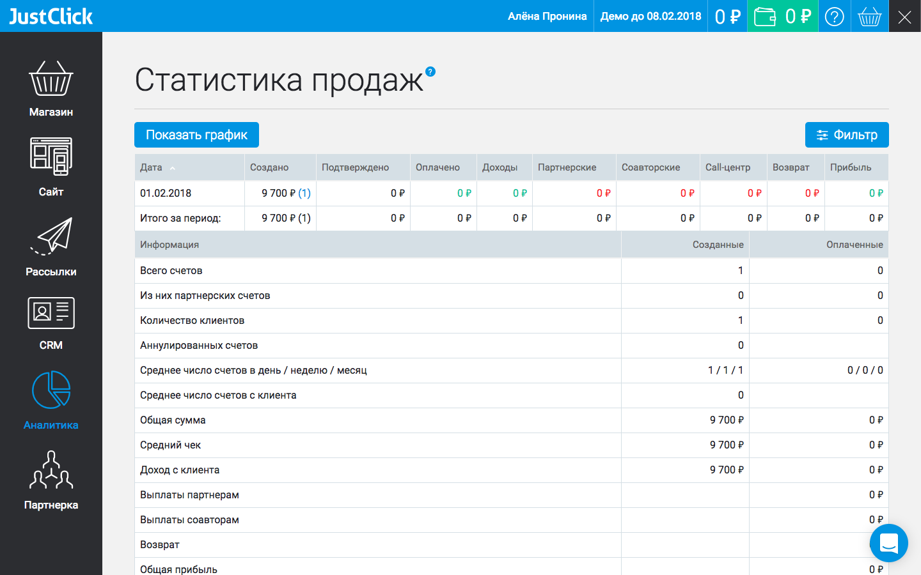Click the Показать график button
This screenshot has height=575, width=921.
[x=196, y=135]
